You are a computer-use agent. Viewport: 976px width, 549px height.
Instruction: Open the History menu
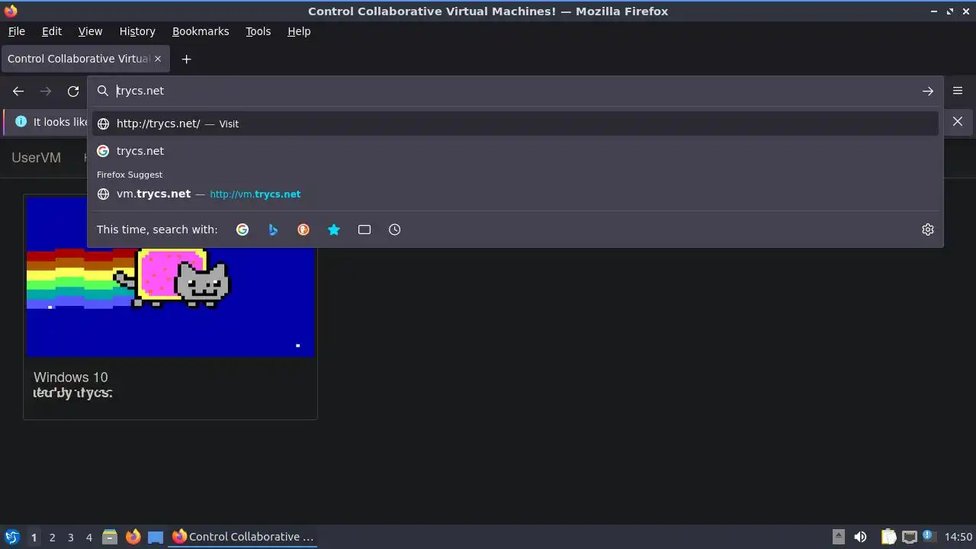tap(137, 31)
